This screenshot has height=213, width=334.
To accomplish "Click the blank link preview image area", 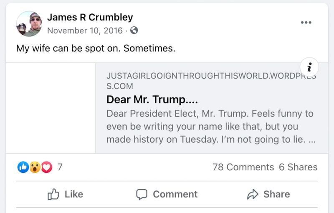I will [51, 108].
